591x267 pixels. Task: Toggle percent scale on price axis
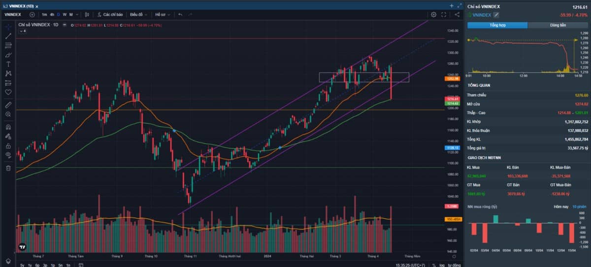point(434,265)
